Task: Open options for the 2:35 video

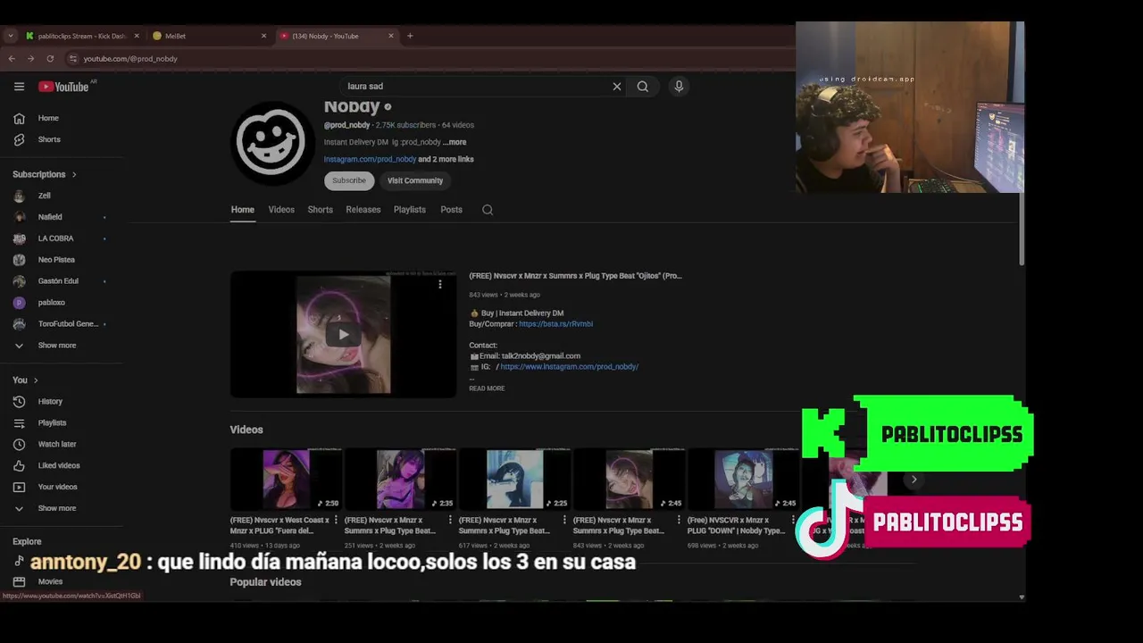Action: point(450,520)
